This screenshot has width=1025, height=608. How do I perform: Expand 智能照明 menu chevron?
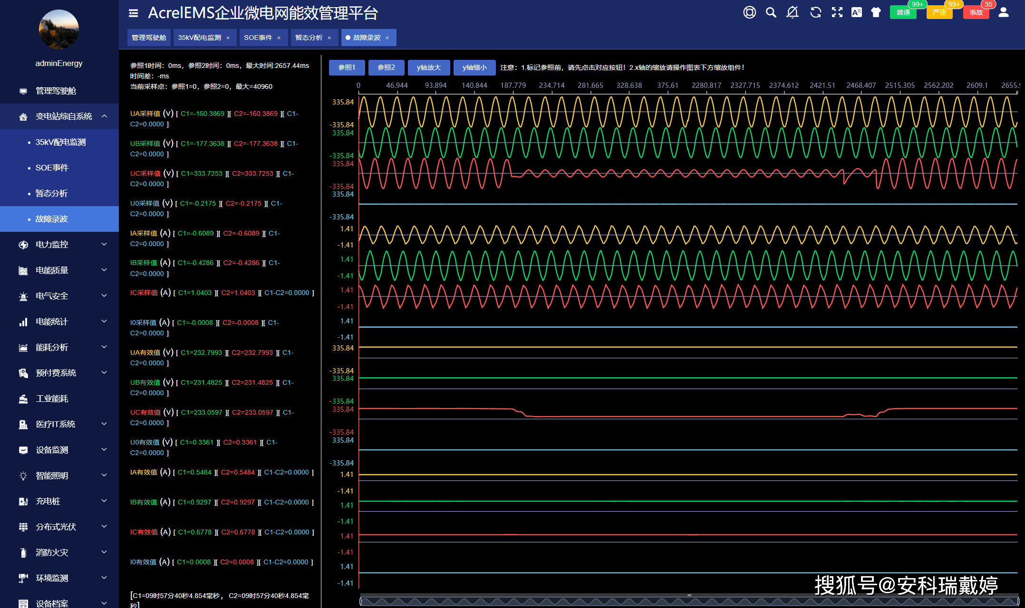coord(104,475)
